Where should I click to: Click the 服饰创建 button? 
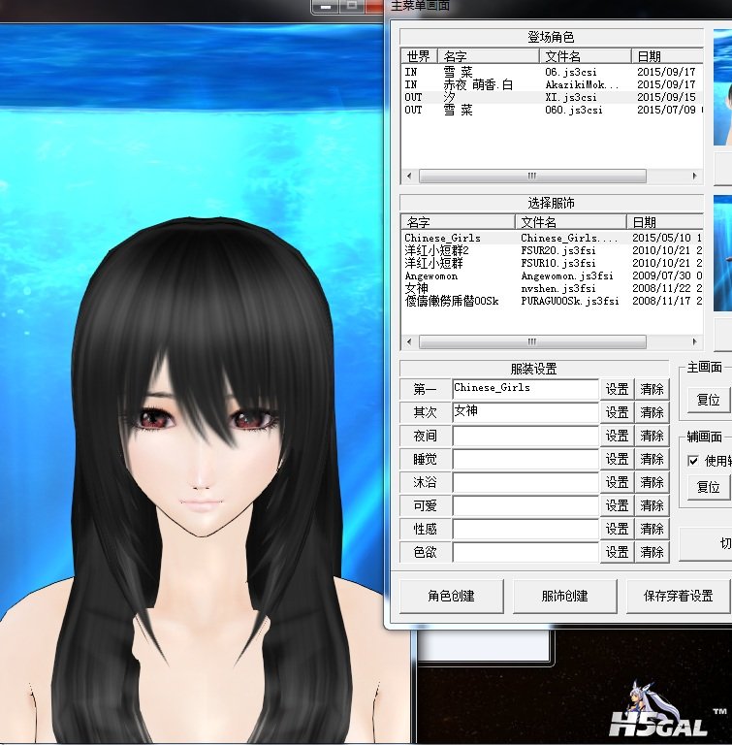pos(564,596)
